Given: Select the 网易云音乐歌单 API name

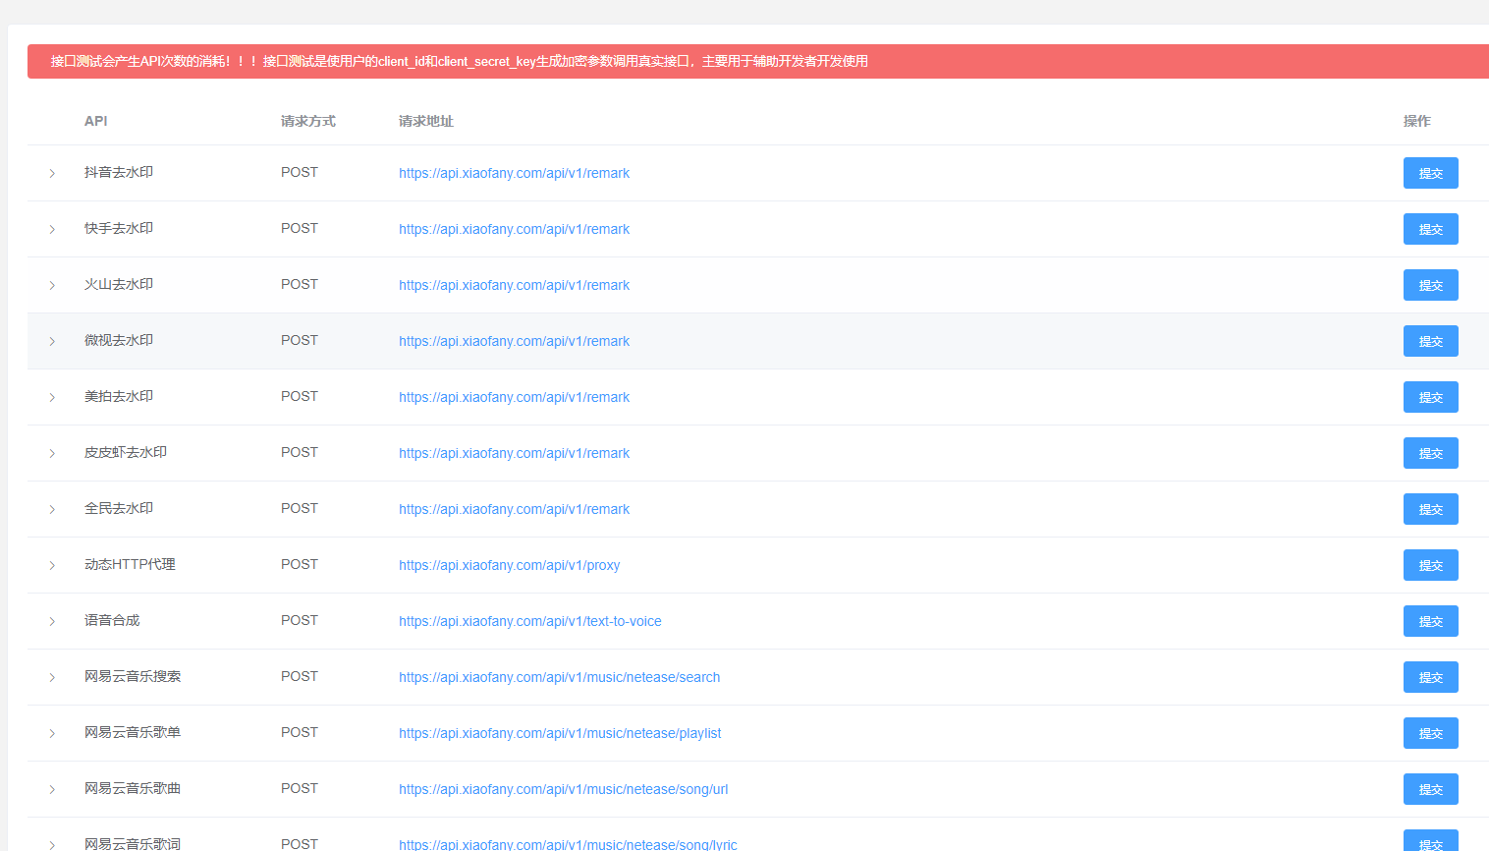Looking at the screenshot, I should tap(132, 732).
